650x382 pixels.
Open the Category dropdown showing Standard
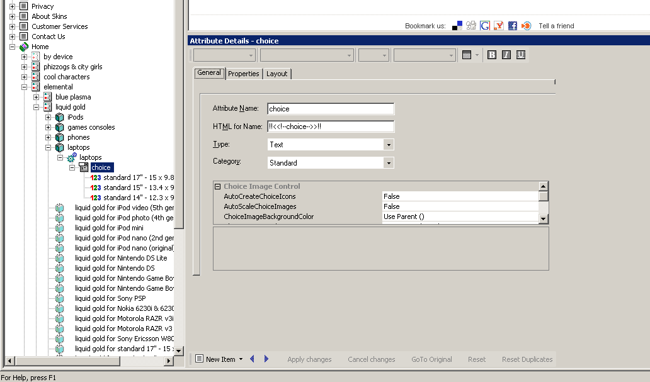point(389,163)
